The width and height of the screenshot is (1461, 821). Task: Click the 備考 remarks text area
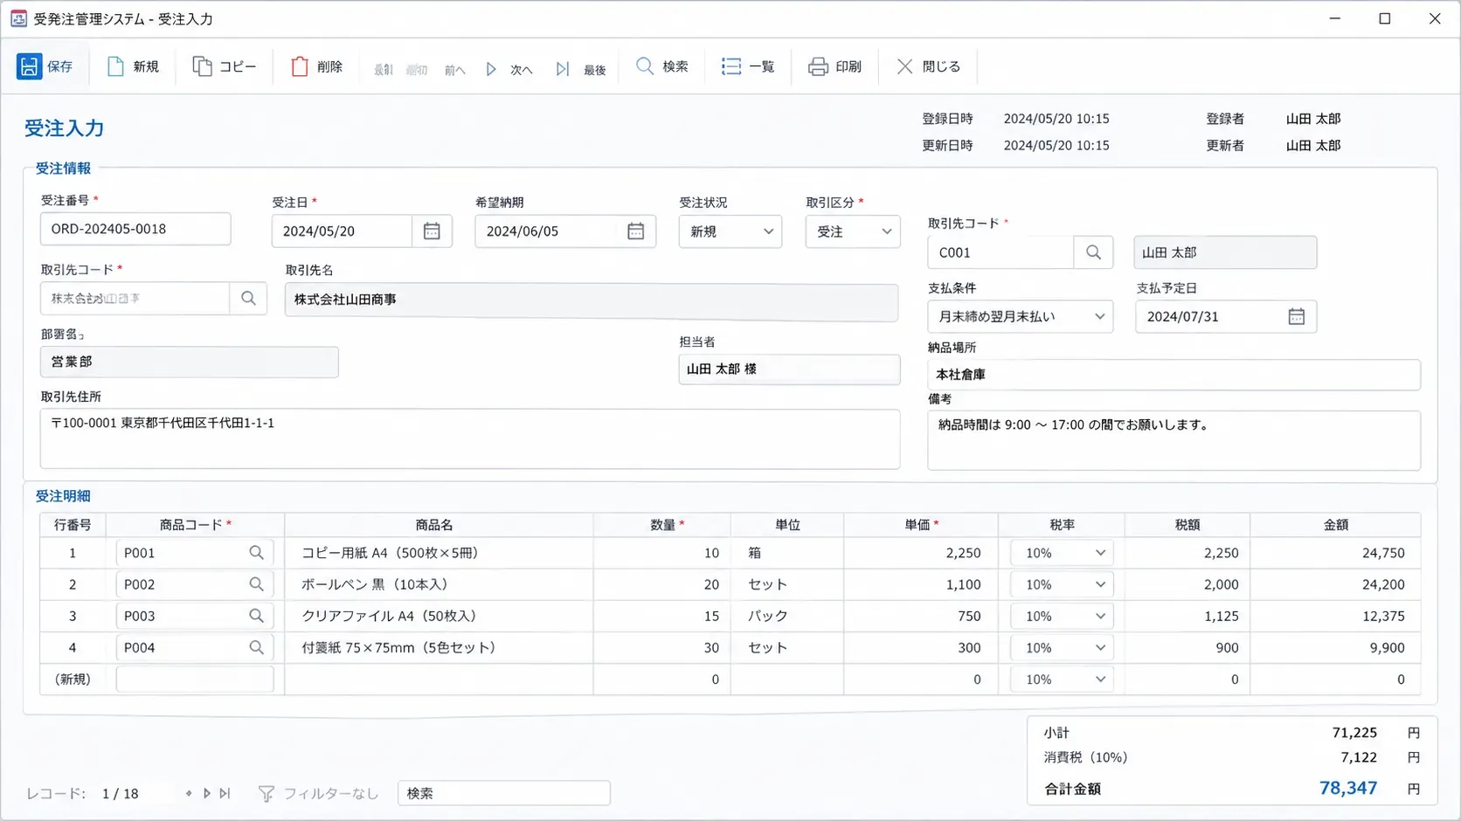(1174, 440)
